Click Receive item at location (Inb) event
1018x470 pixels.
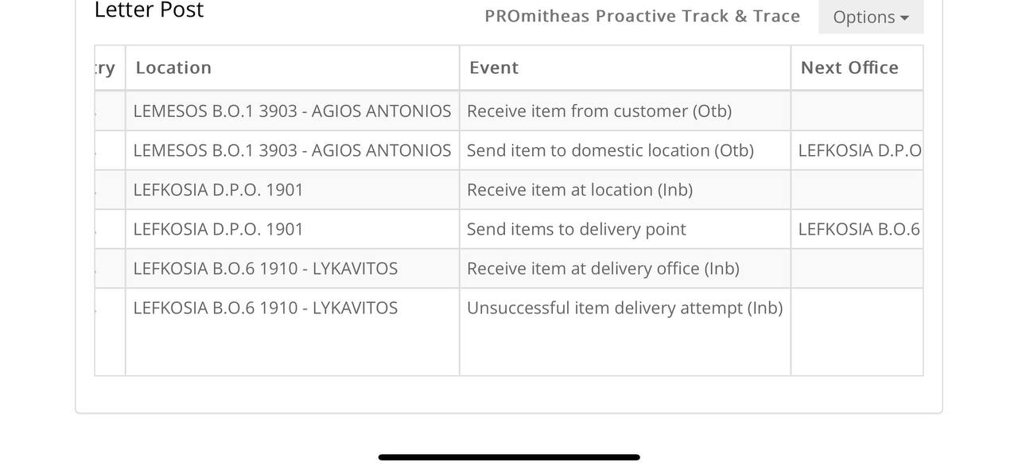(580, 189)
